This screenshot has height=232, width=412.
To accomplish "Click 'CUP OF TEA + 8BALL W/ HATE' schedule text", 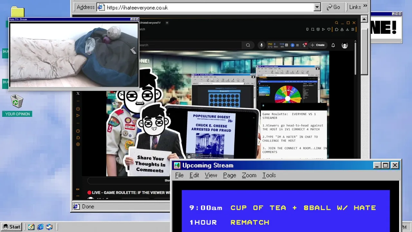I will pyautogui.click(x=303, y=208).
